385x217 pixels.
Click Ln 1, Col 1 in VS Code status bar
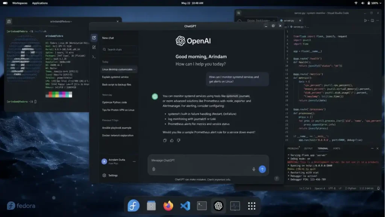pos(305,188)
